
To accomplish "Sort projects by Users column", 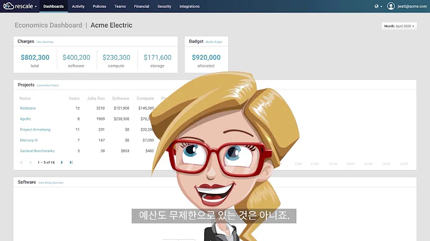I will 74,98.
